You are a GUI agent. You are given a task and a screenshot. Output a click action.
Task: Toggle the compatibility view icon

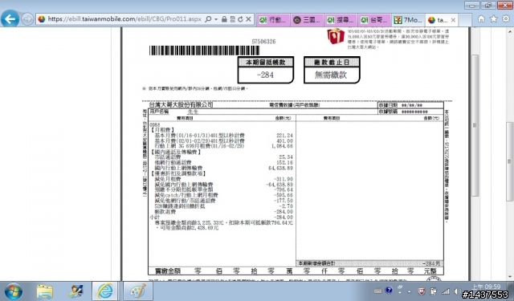[232, 19]
